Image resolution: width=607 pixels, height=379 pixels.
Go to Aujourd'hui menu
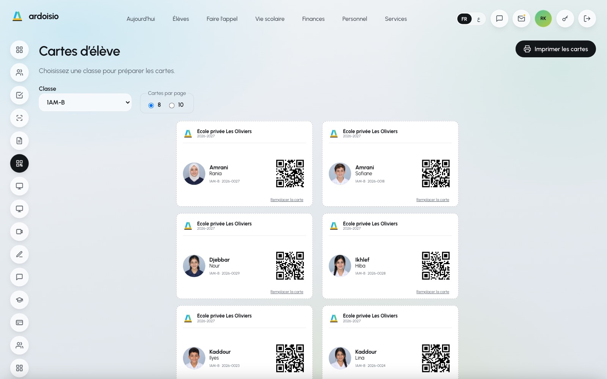[x=141, y=19]
